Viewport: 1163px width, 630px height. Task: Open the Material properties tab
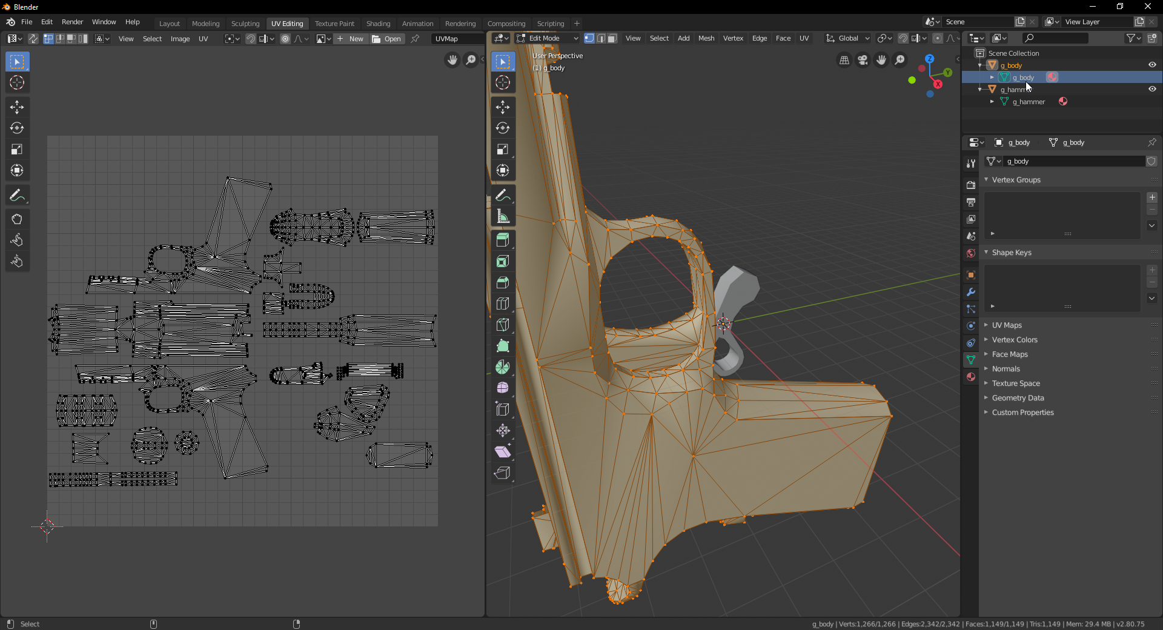click(971, 377)
